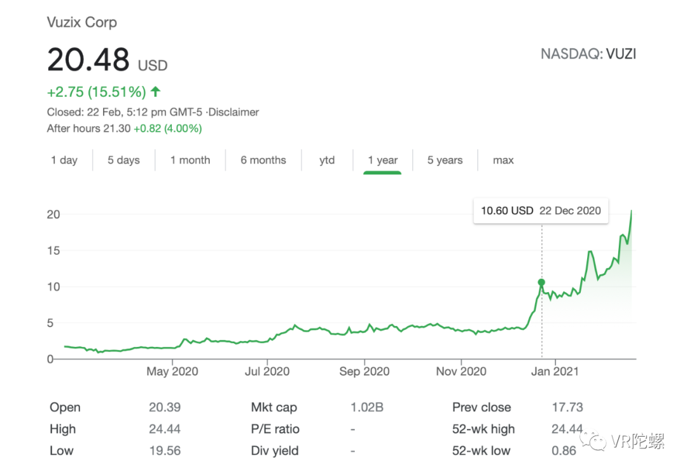Click the 22 Dec 2020 chart data point
Viewport: 687px width, 471px height.
click(x=541, y=282)
